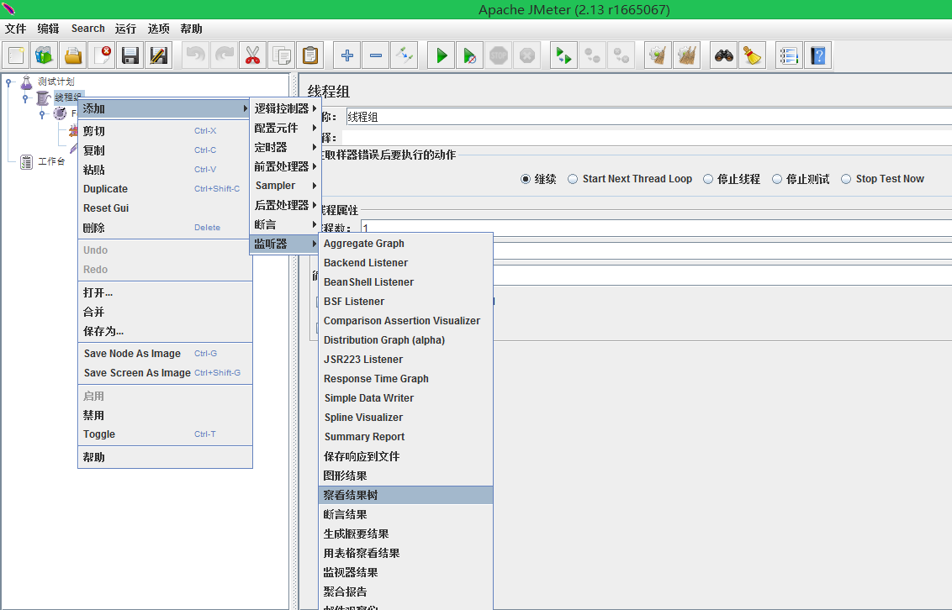Click the Undo arrow toolbar icon
This screenshot has width=952, height=610.
pos(195,55)
